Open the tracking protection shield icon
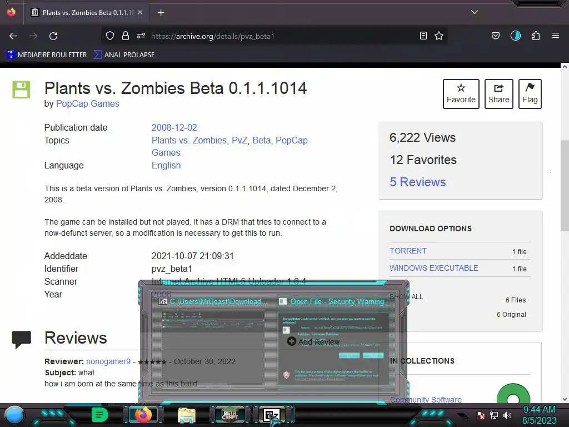This screenshot has width=569, height=427. point(110,36)
